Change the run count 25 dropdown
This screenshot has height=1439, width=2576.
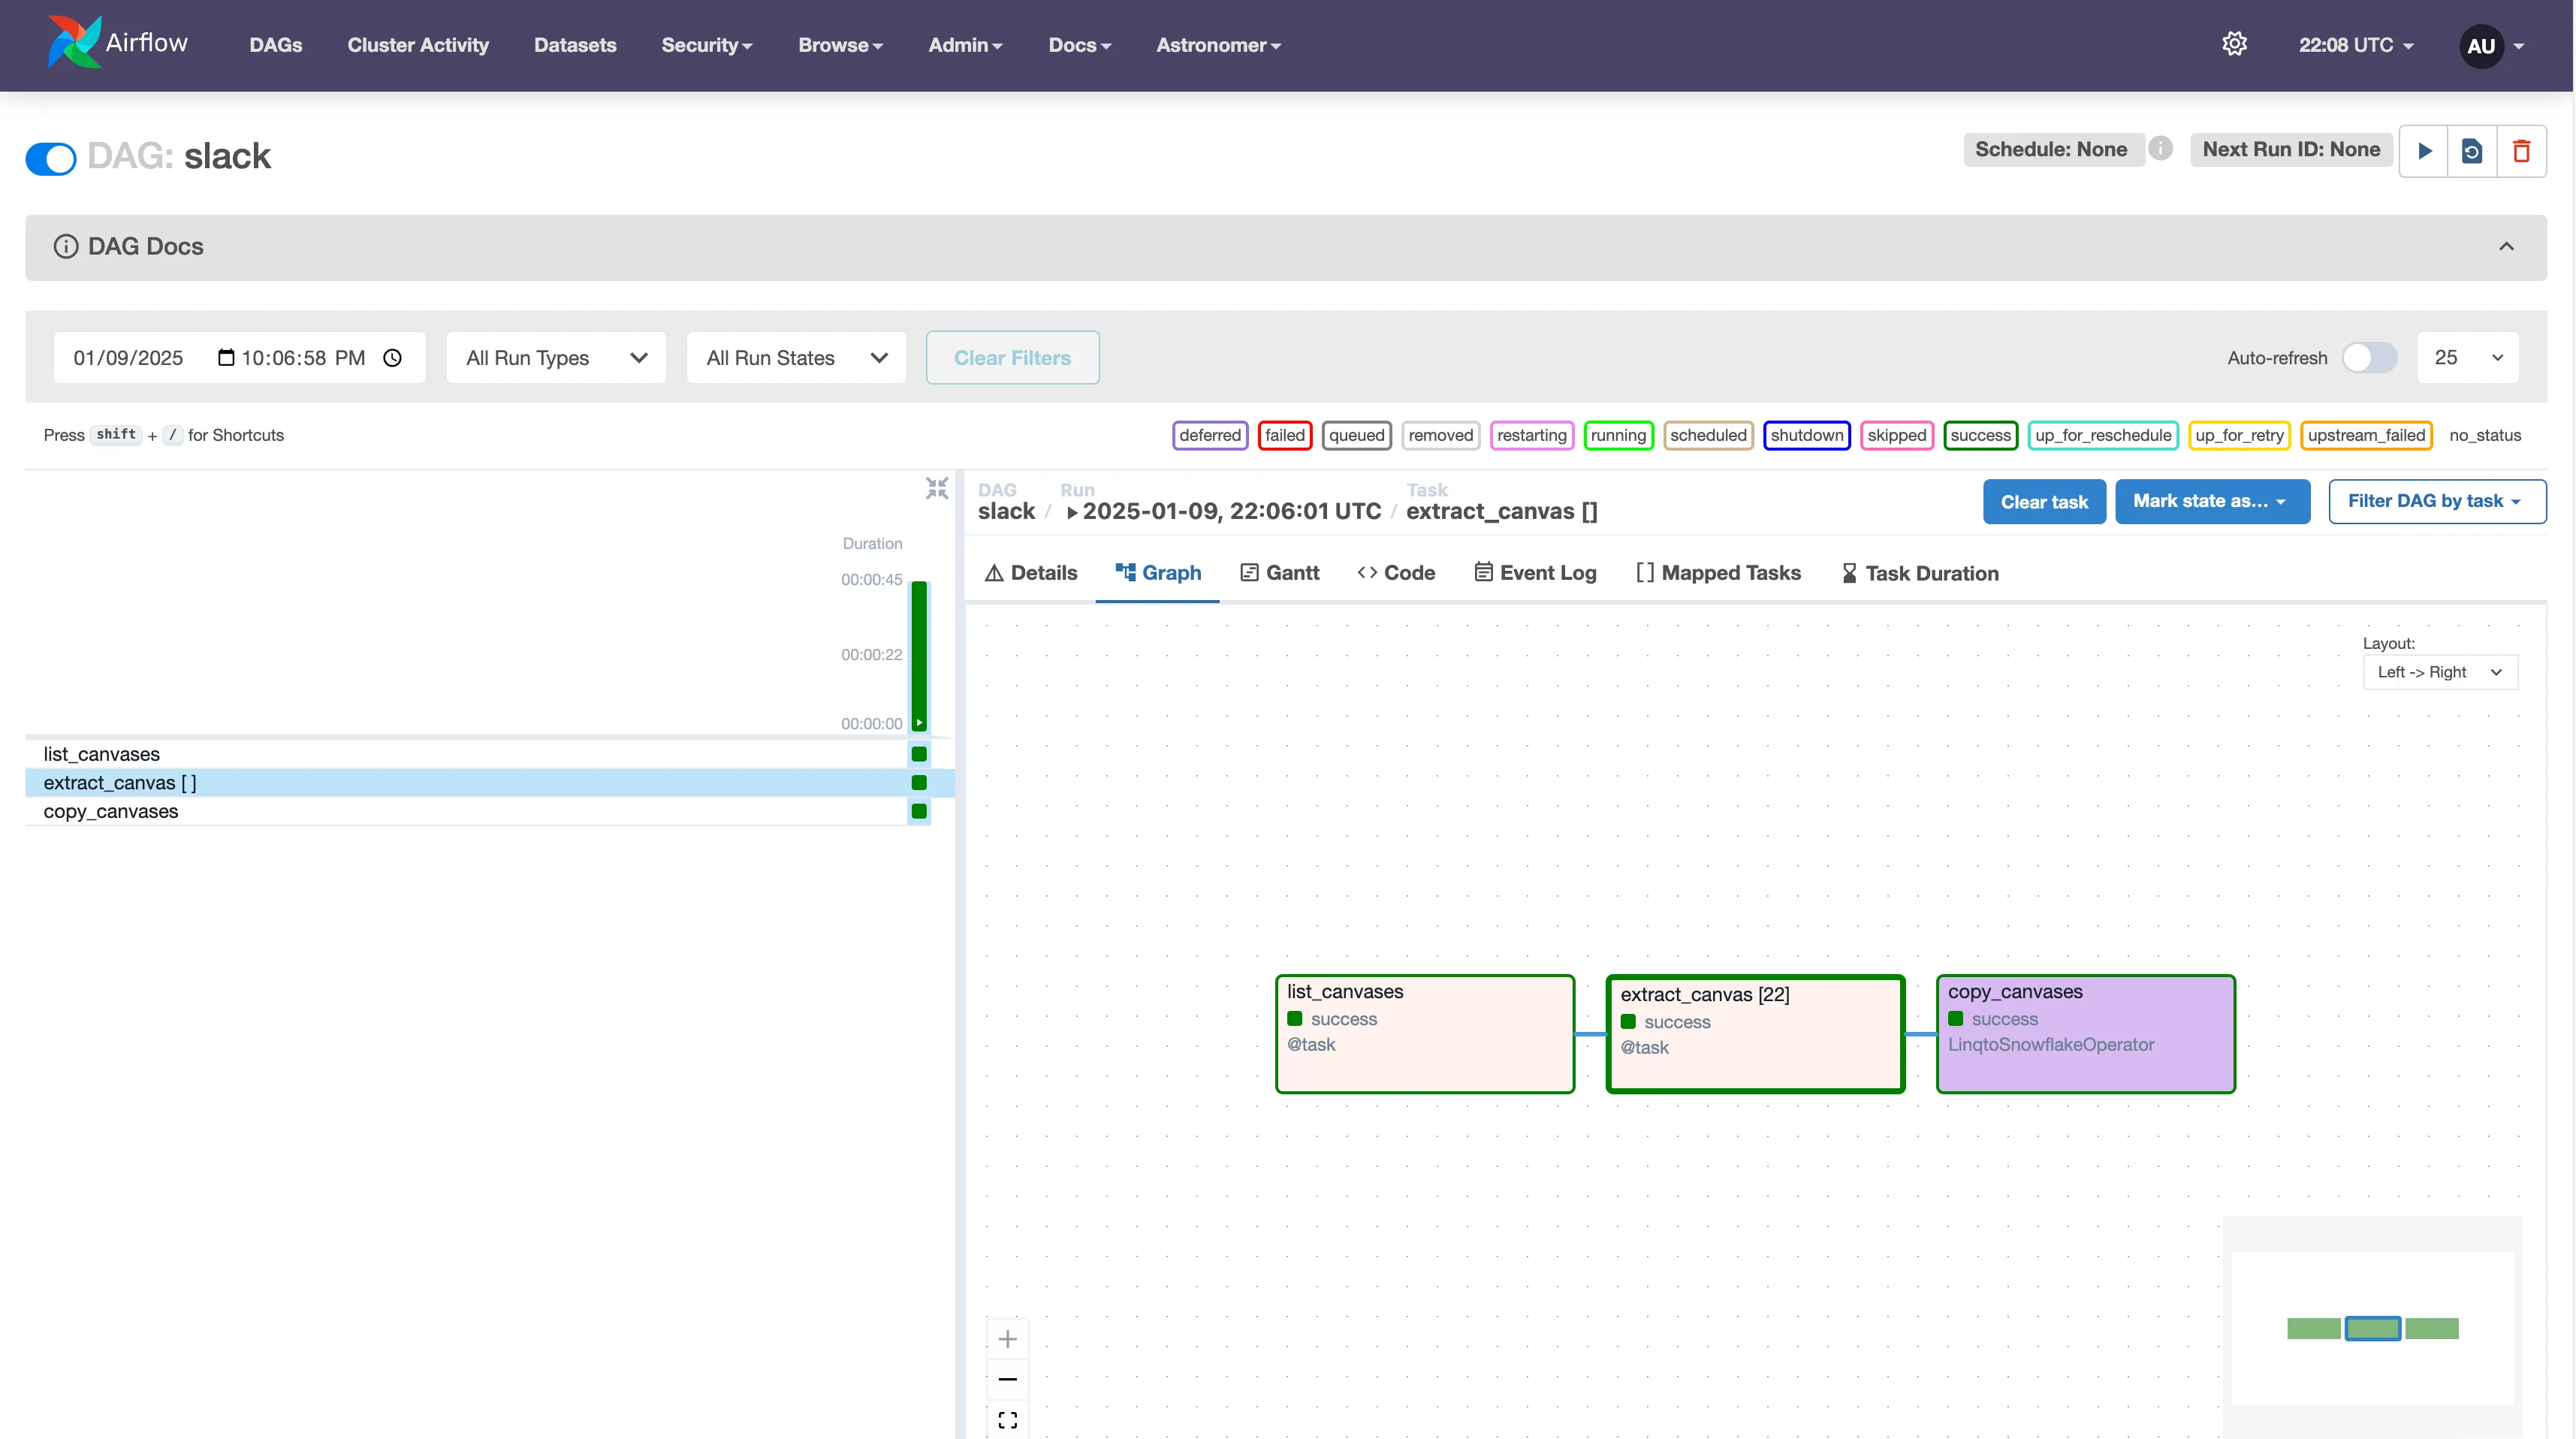click(2467, 357)
